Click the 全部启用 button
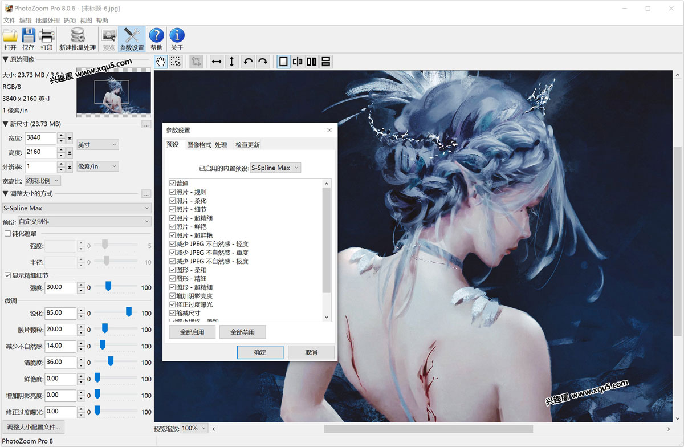 193,331
